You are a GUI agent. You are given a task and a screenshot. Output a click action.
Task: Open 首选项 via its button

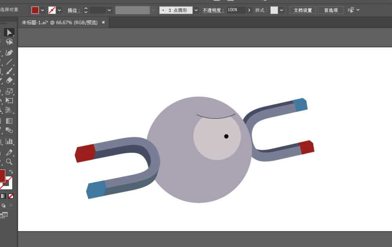point(330,10)
